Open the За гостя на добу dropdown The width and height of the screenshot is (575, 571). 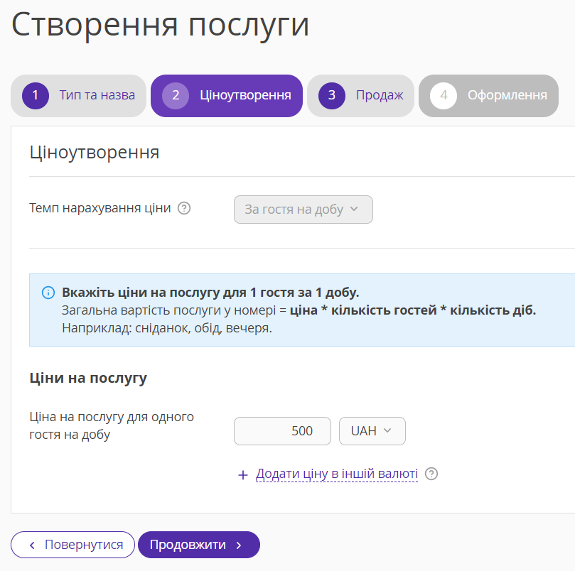[303, 210]
